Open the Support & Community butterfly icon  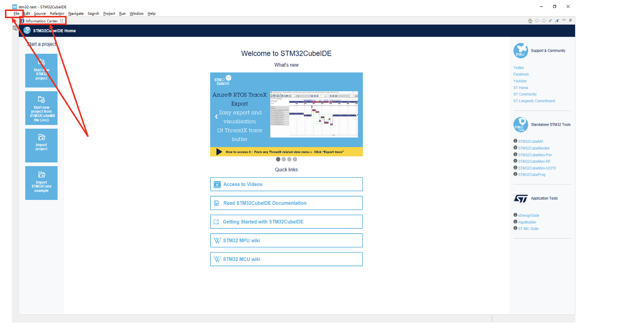(x=521, y=50)
